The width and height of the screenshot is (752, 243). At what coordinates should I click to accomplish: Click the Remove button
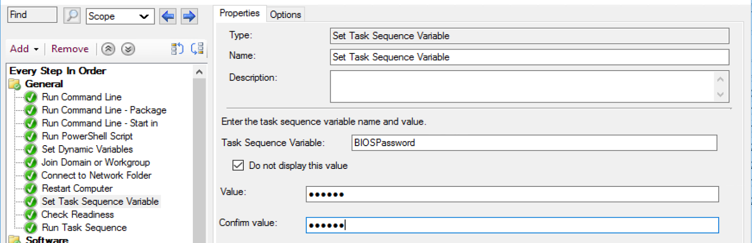click(70, 49)
